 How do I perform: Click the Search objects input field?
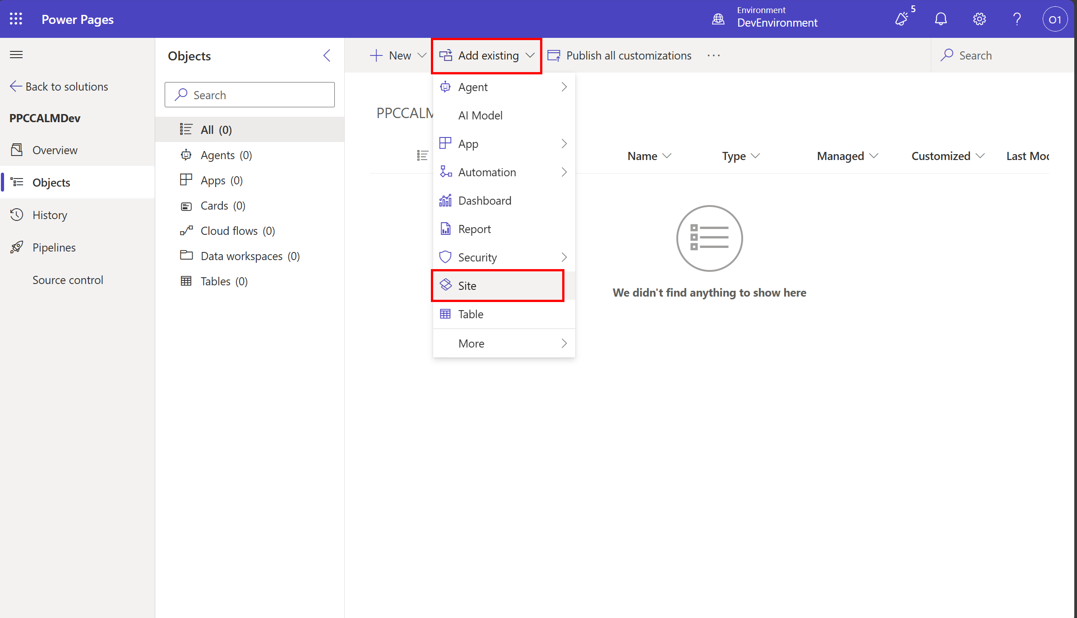tap(249, 95)
